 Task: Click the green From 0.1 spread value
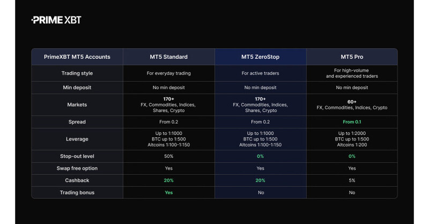click(x=352, y=122)
